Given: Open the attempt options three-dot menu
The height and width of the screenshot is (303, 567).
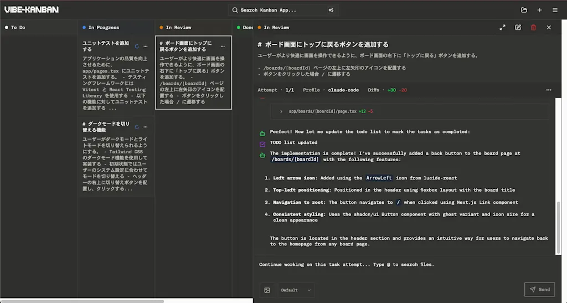Looking at the screenshot, I should [549, 90].
